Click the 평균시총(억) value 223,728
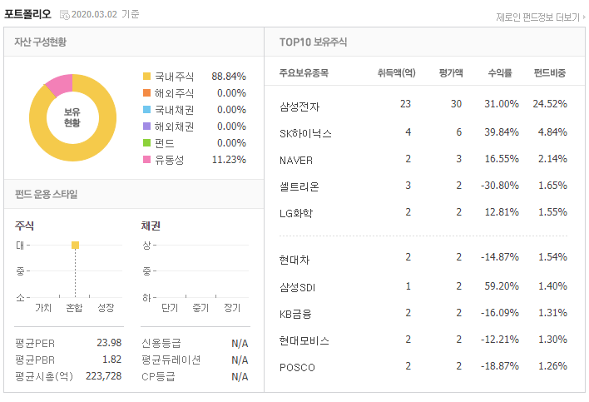The image size is (589, 402). coord(104,375)
